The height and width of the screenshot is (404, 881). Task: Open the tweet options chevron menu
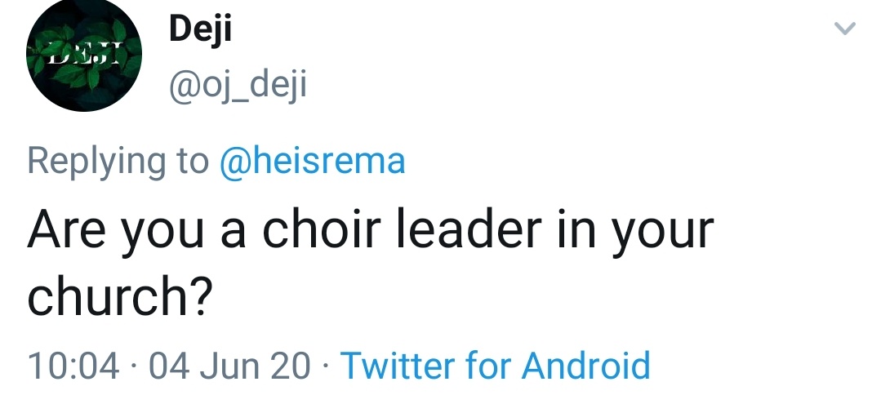pyautogui.click(x=845, y=29)
